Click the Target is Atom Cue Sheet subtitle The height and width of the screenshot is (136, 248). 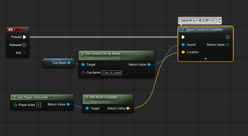coord(103,58)
